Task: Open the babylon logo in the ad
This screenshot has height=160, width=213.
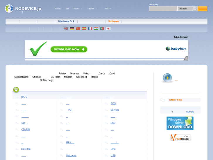Action: pos(176,49)
